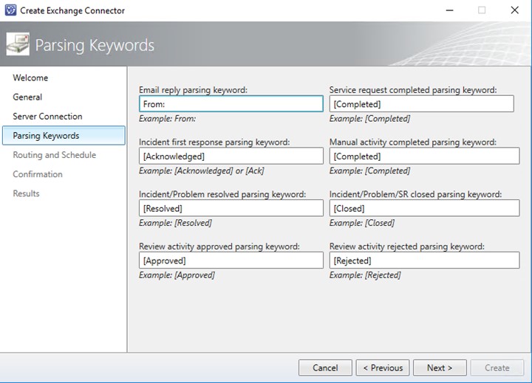This screenshot has width=532, height=383.
Task: Proceed with the Next button
Action: click(440, 368)
